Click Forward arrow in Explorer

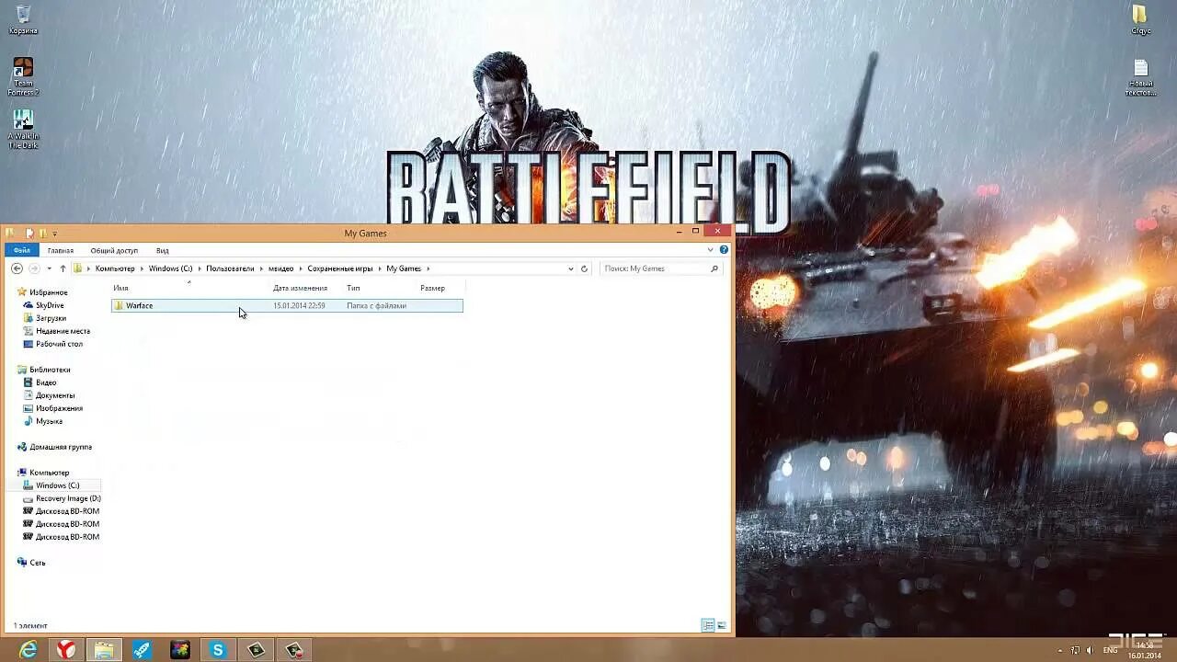click(34, 268)
